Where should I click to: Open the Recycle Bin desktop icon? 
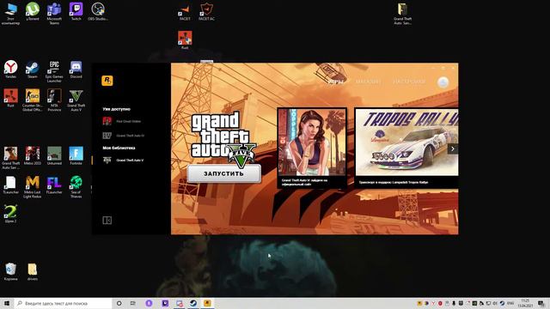click(10, 272)
